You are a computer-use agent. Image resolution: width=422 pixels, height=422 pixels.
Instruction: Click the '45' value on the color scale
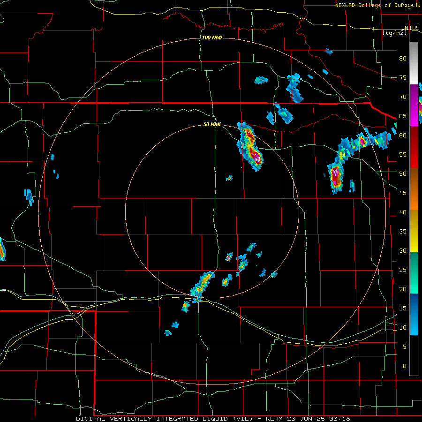(403, 193)
